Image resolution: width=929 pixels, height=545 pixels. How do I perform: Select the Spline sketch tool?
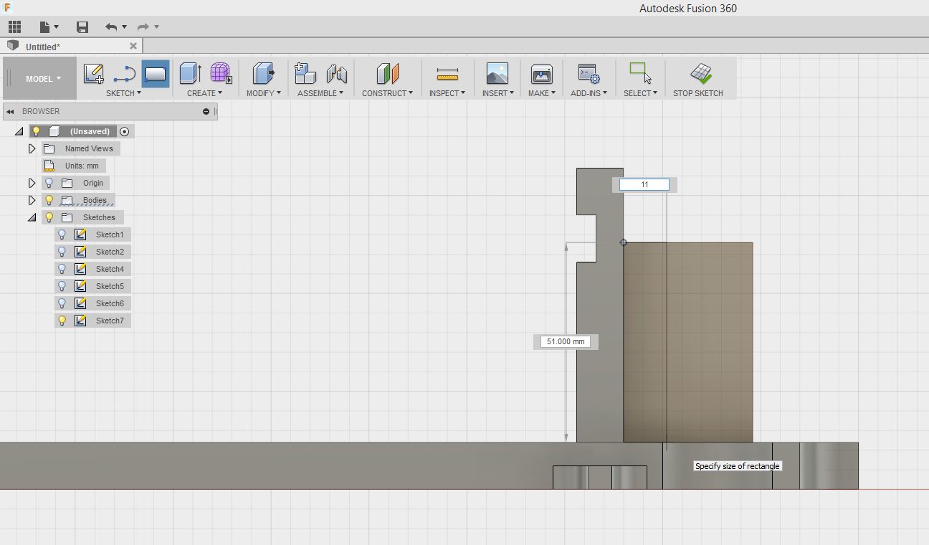(125, 73)
